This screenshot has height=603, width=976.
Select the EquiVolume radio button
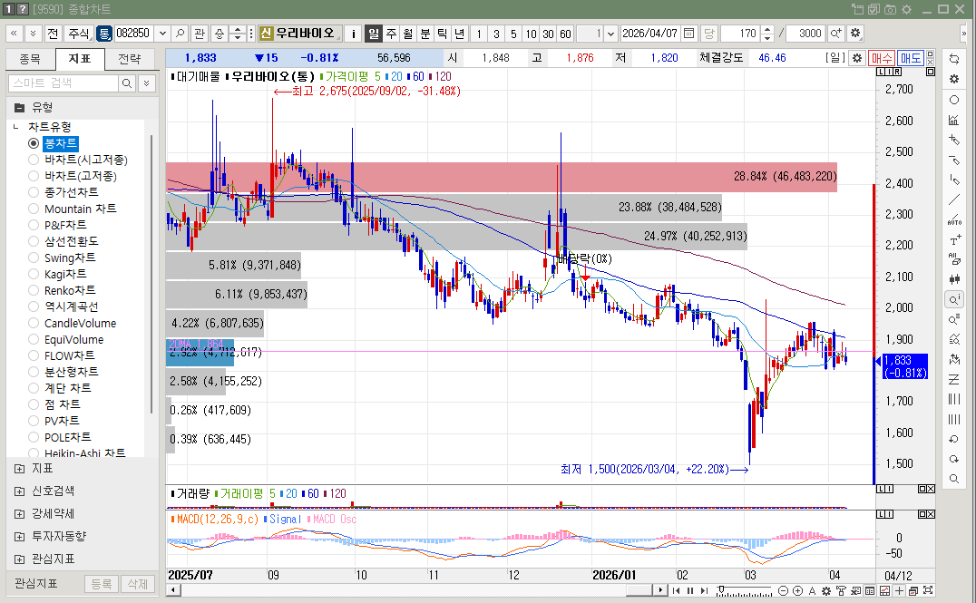[x=34, y=339]
